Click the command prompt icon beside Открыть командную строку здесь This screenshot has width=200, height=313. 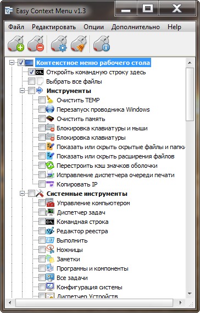40,72
